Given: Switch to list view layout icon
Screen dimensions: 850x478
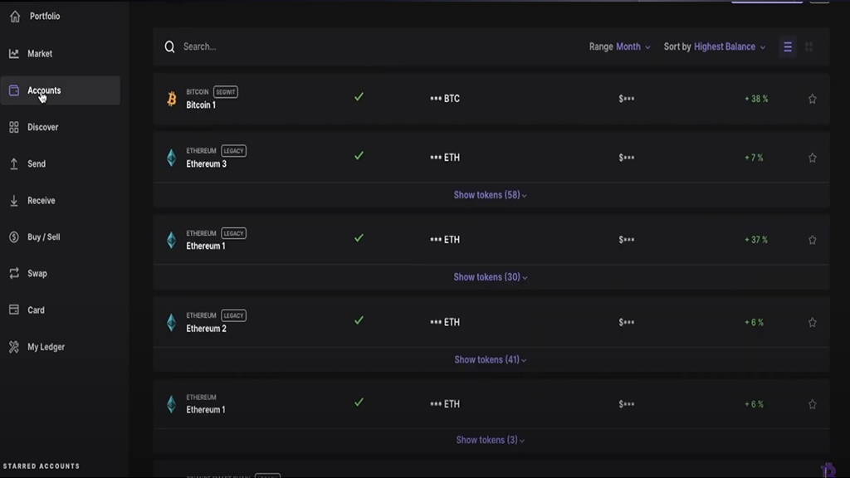Looking at the screenshot, I should click(x=788, y=47).
